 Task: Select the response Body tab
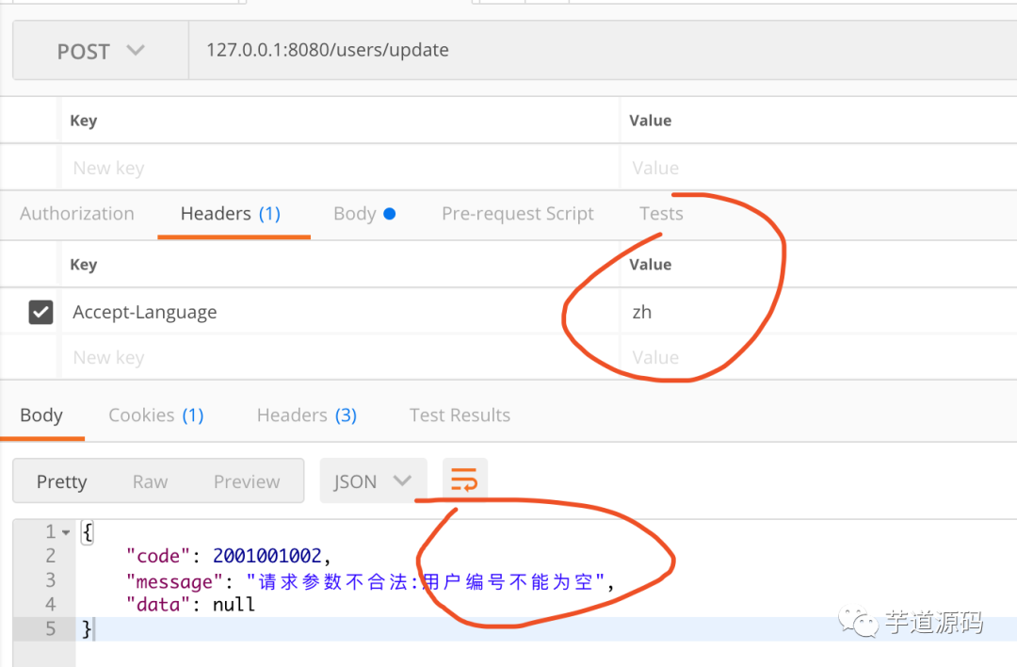41,415
